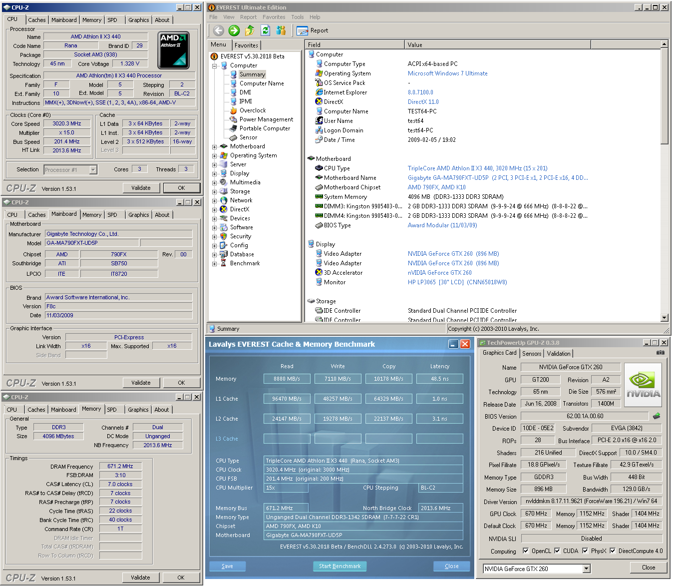Switch to the Sensors tab in GPU-Z
This screenshot has height=588, width=673.
(x=532, y=353)
